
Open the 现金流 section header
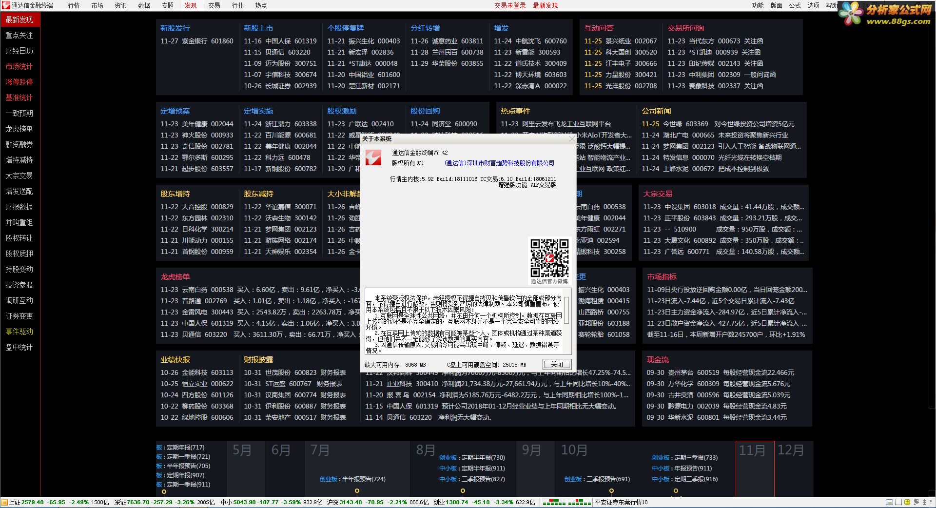coord(658,360)
